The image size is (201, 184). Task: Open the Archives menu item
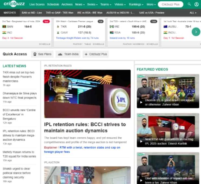[x=67, y=5]
